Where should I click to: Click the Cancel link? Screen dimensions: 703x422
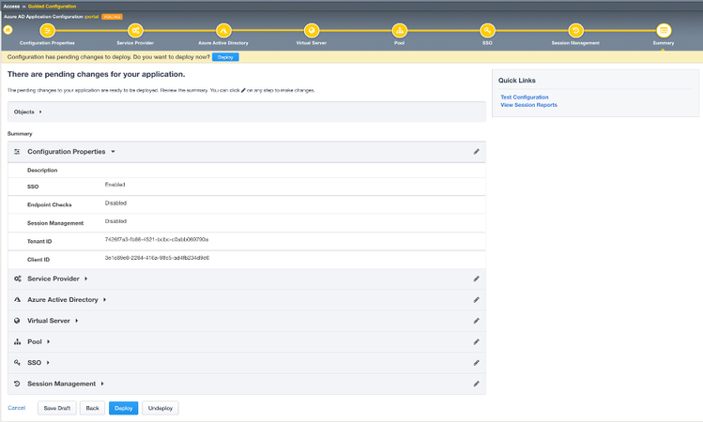[x=17, y=408]
